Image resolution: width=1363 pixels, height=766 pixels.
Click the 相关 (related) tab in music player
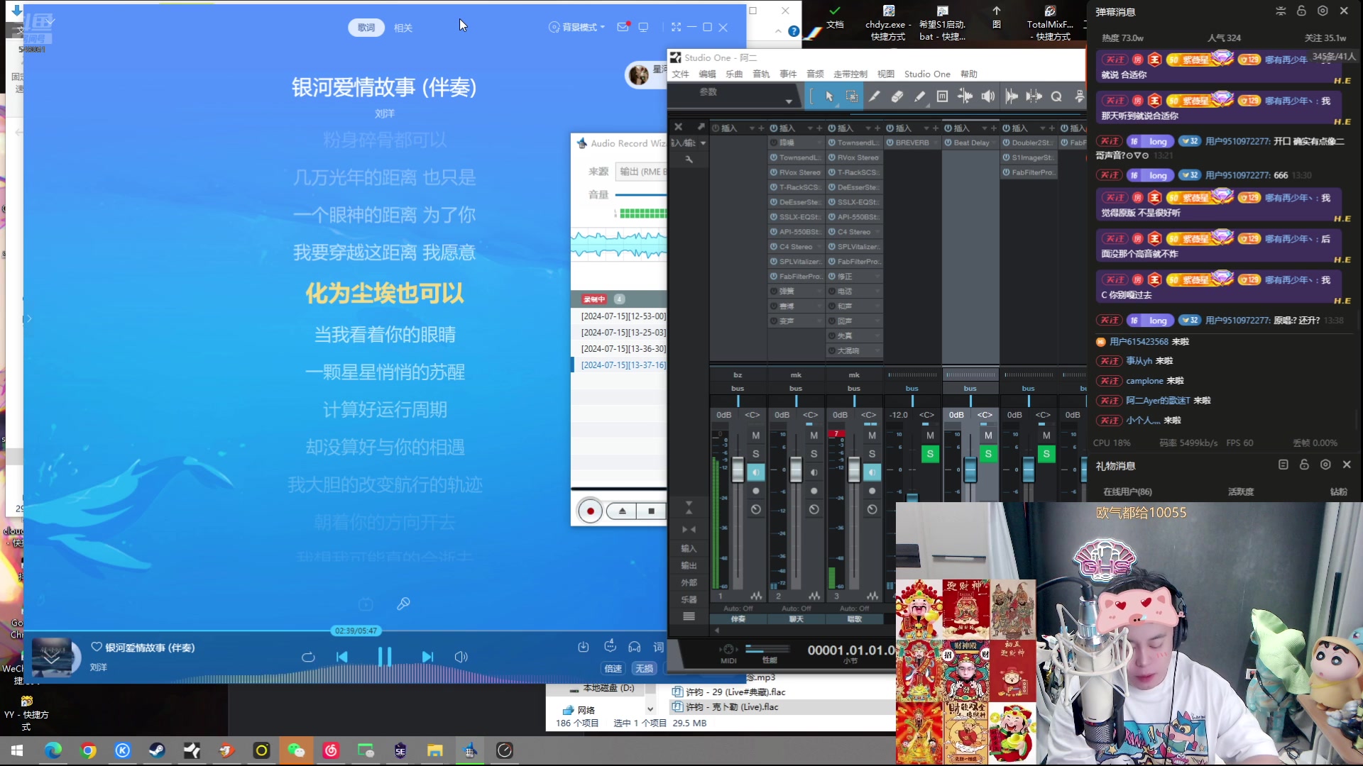pos(403,27)
